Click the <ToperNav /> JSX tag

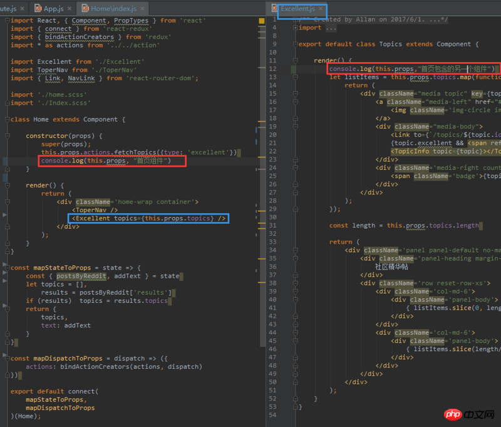95,210
